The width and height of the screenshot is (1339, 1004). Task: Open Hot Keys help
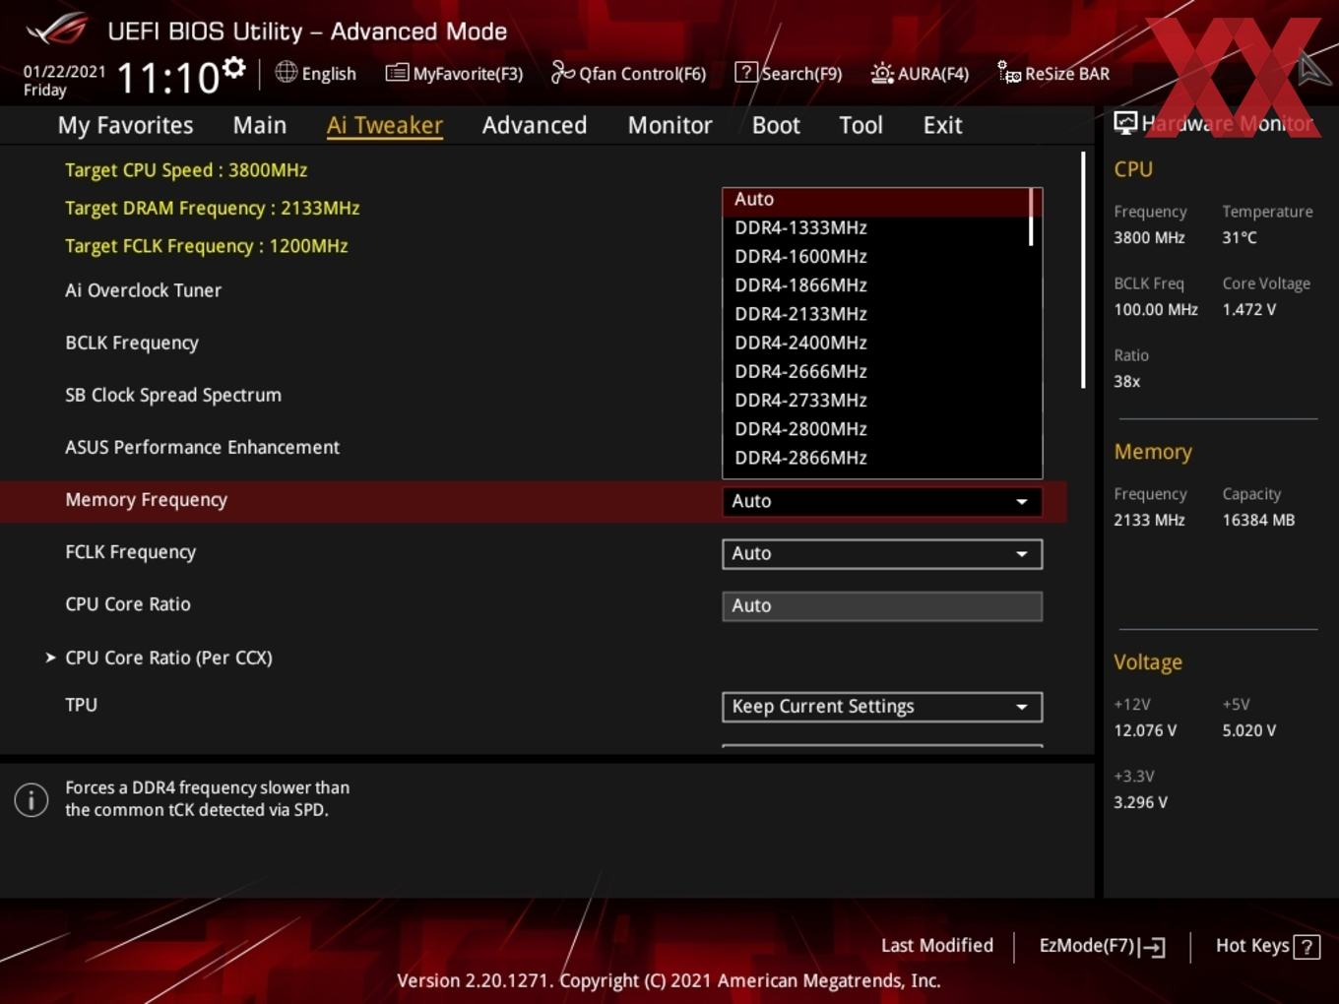click(1267, 946)
